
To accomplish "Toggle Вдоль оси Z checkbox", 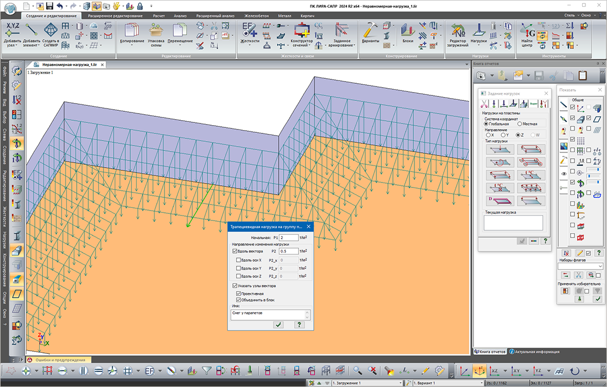I will [x=238, y=276].
